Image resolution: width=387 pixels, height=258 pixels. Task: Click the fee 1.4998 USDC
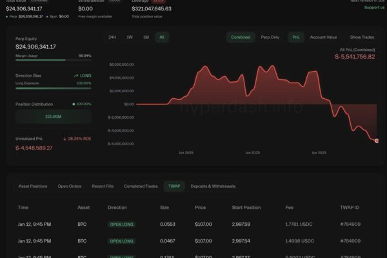pyautogui.click(x=300, y=241)
